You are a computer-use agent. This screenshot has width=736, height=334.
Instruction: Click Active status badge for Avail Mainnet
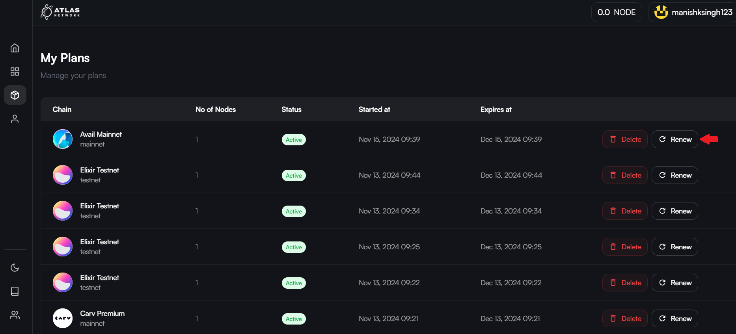294,140
